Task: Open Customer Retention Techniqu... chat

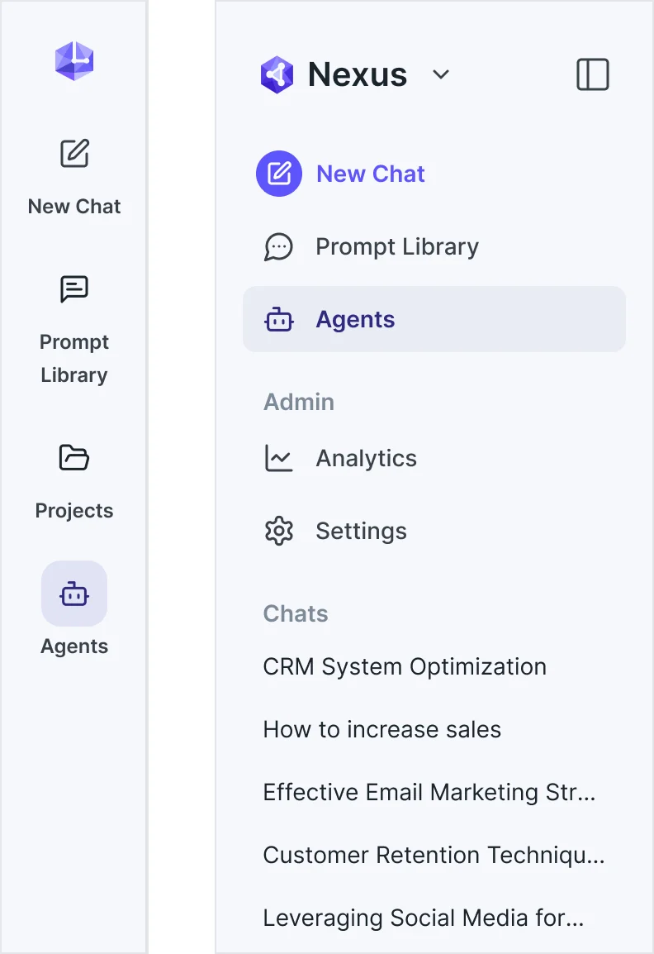Action: 434,855
